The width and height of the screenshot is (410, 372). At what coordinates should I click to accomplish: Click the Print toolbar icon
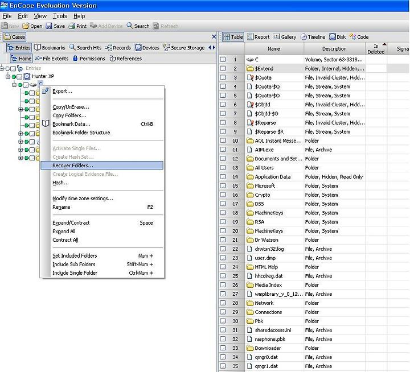pos(72,26)
